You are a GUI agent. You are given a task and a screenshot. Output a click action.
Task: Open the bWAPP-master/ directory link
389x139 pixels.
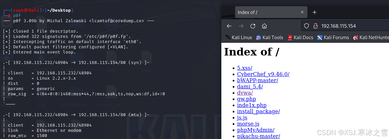[x=257, y=80]
